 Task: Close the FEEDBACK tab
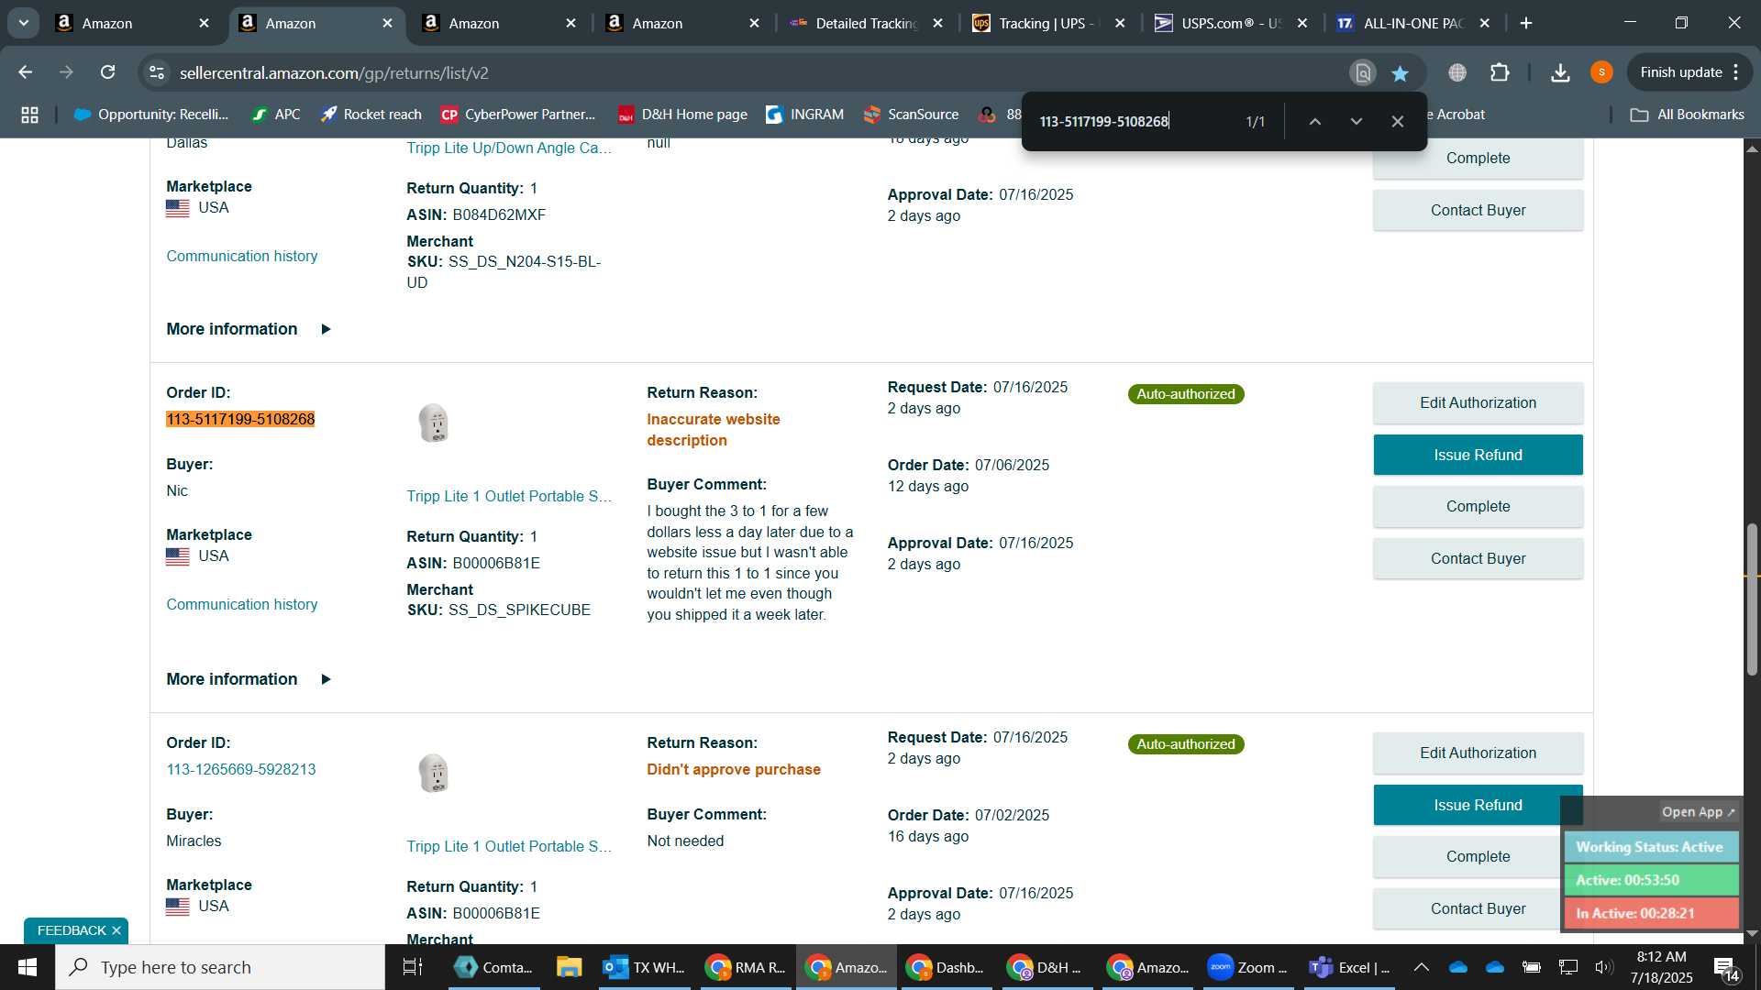pyautogui.click(x=116, y=930)
